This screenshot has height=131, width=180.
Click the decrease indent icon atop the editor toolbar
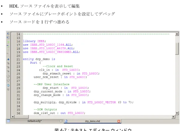[x=8, y=34]
